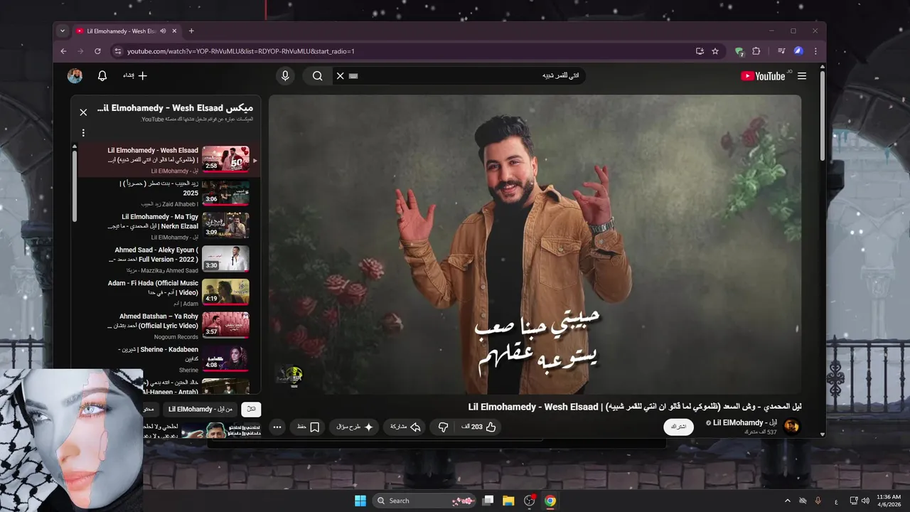910x512 pixels.
Task: Mute the tab using the speaker icon
Action: pos(163,31)
